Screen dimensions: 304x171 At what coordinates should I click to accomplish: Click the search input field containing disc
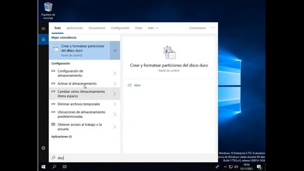pos(133,158)
